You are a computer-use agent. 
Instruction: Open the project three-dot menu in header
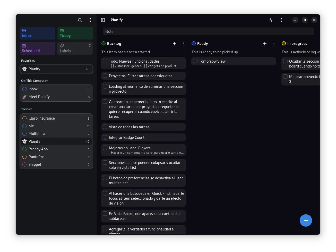(x=282, y=20)
